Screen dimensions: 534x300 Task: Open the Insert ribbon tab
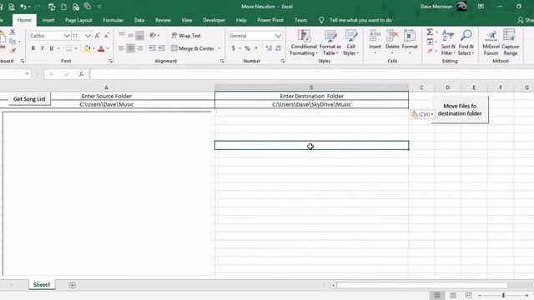coord(48,20)
